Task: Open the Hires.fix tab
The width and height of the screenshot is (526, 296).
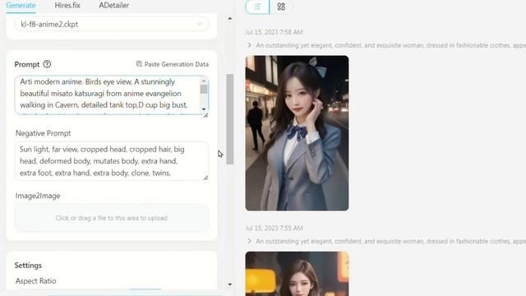Action: (67, 6)
